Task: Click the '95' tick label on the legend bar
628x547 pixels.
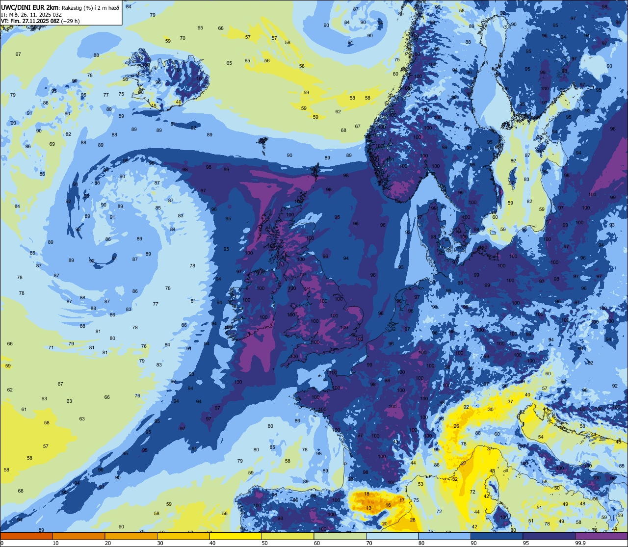Action: tap(526, 543)
